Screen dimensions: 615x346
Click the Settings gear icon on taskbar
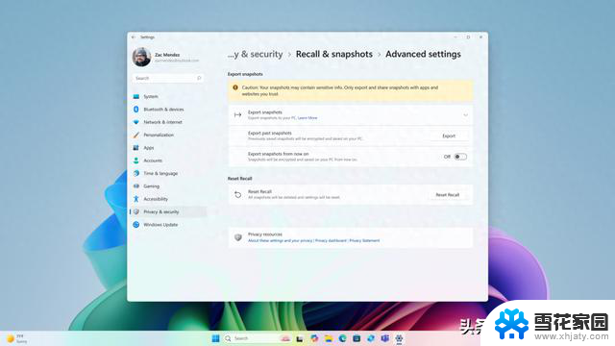coord(399,338)
